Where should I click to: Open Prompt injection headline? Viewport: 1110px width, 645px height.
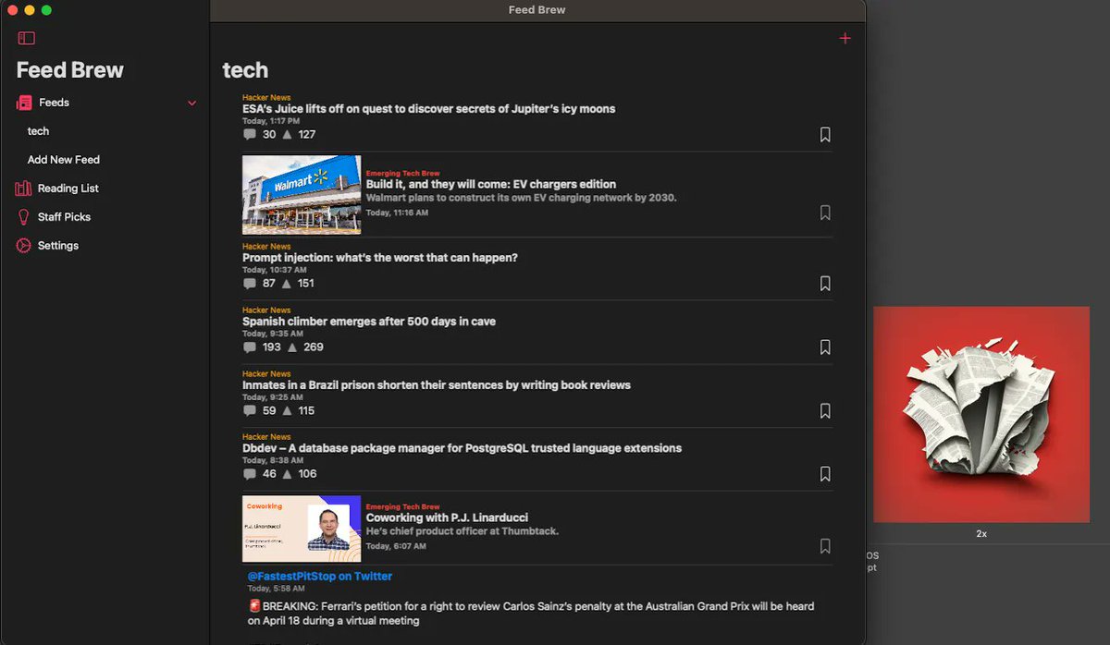click(x=380, y=258)
